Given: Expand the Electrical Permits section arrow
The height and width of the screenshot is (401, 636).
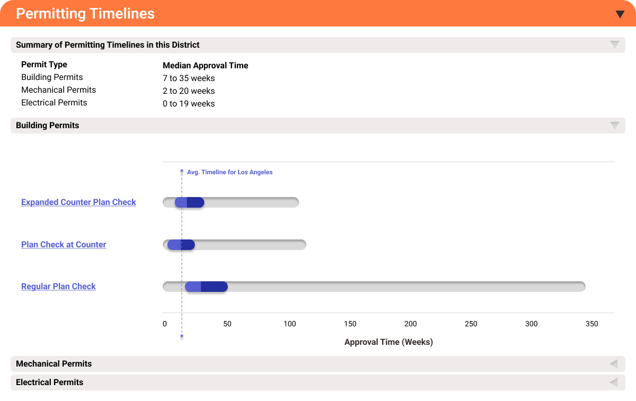Looking at the screenshot, I should click(x=614, y=382).
